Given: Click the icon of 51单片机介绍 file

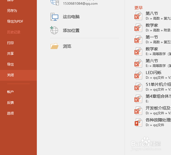Looking at the screenshot, I should 138,87.
